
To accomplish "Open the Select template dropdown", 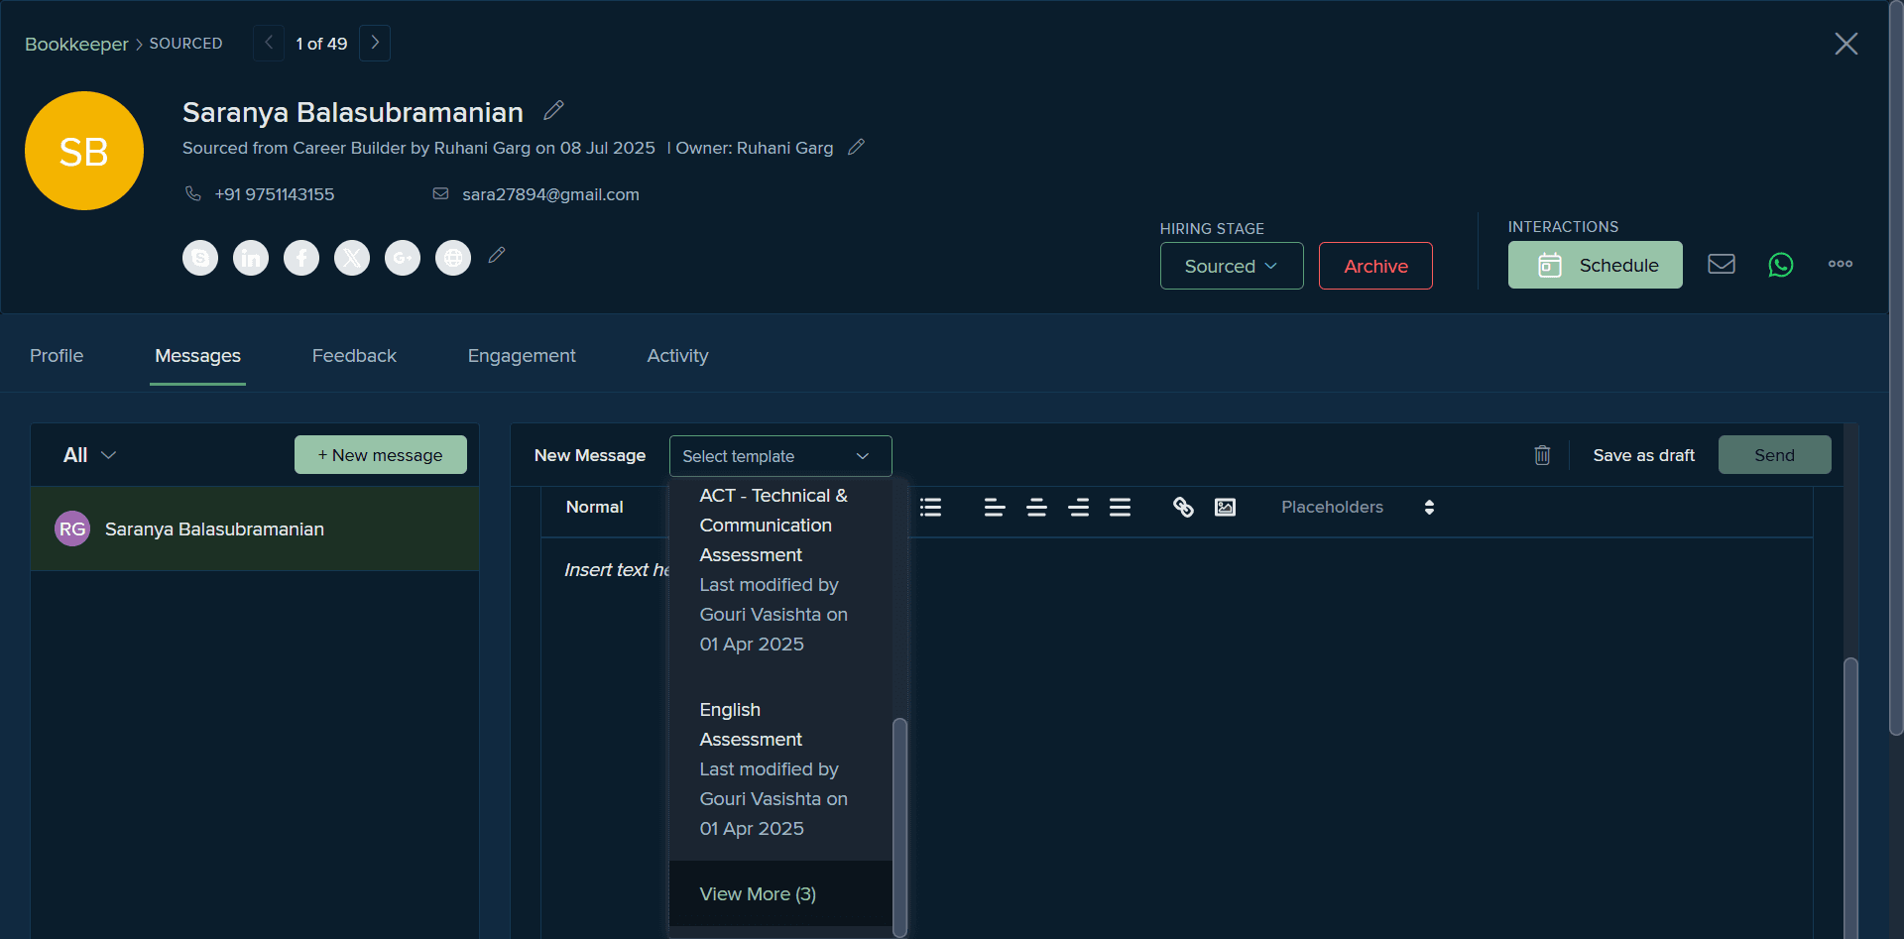I will (780, 456).
